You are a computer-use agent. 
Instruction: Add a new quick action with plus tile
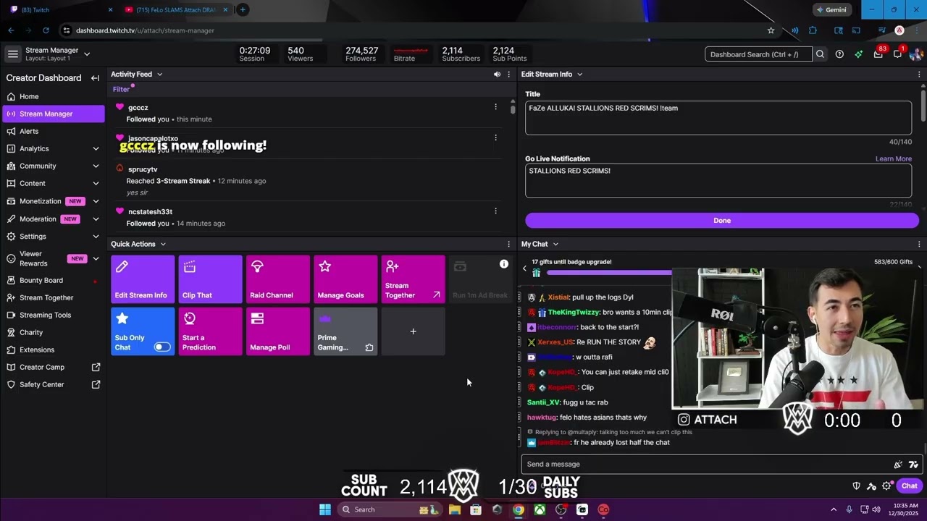click(413, 331)
